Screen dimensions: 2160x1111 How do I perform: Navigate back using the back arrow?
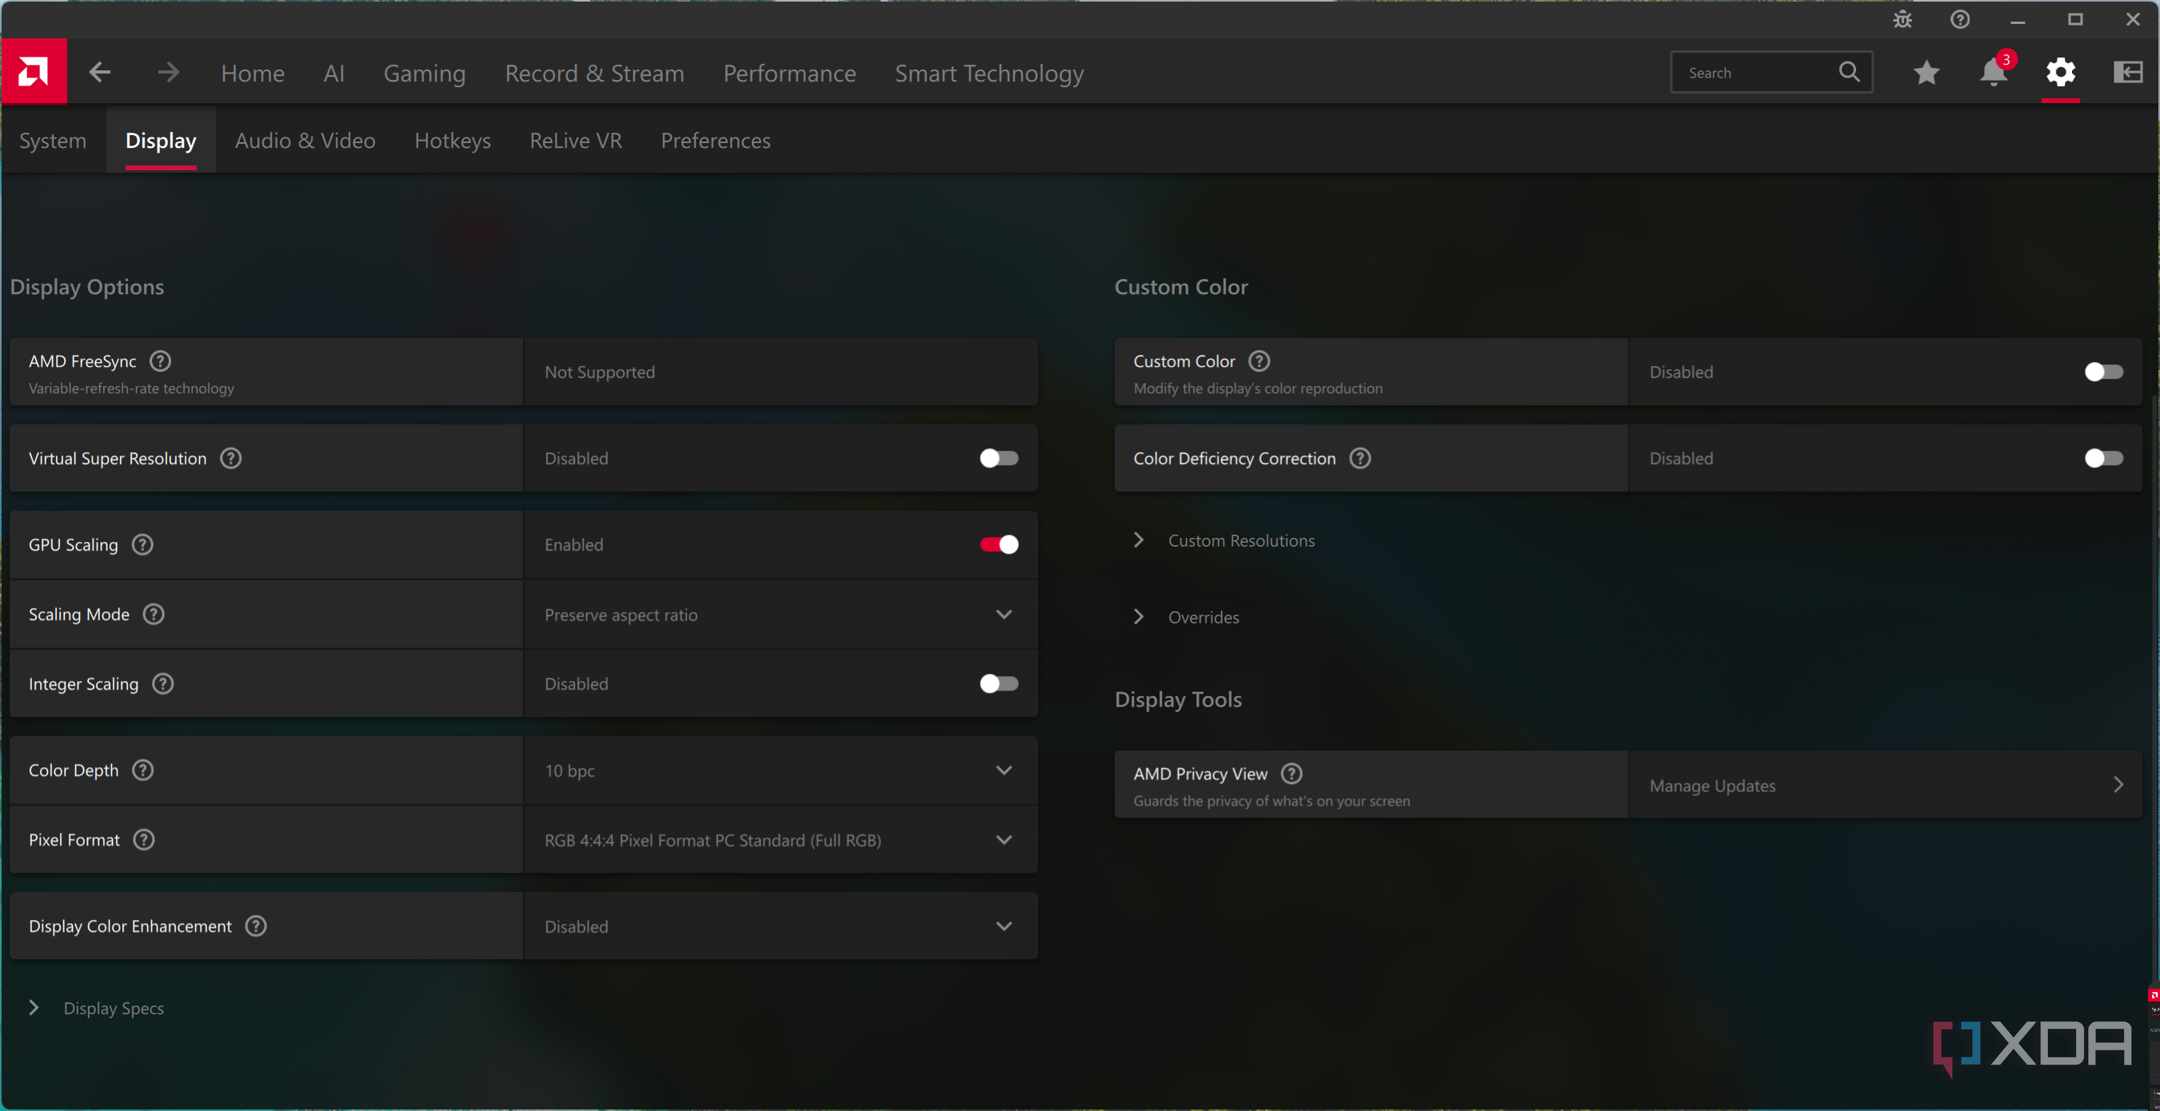coord(98,72)
